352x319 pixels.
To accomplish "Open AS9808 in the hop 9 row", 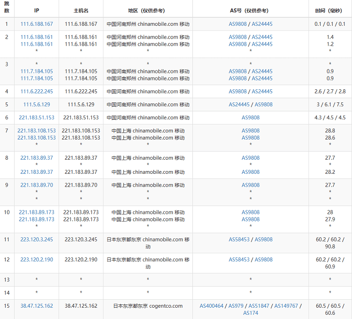I will [251, 185].
